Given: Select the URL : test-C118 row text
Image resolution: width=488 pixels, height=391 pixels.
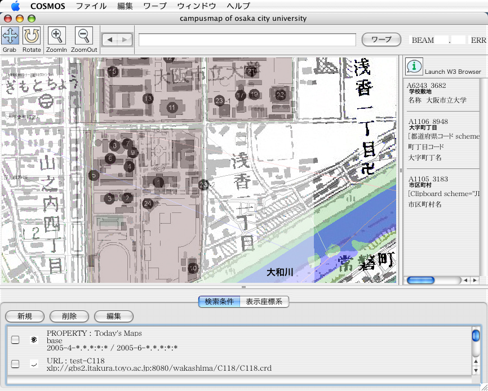Looking at the screenshot, I should point(76,361).
